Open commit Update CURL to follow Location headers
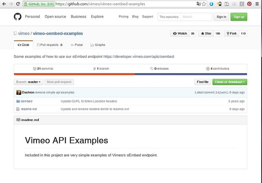The width and height of the screenshot is (262, 183). point(89,101)
